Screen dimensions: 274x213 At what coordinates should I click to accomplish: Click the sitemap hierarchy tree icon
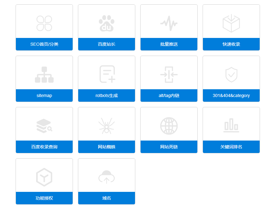[x=44, y=75]
